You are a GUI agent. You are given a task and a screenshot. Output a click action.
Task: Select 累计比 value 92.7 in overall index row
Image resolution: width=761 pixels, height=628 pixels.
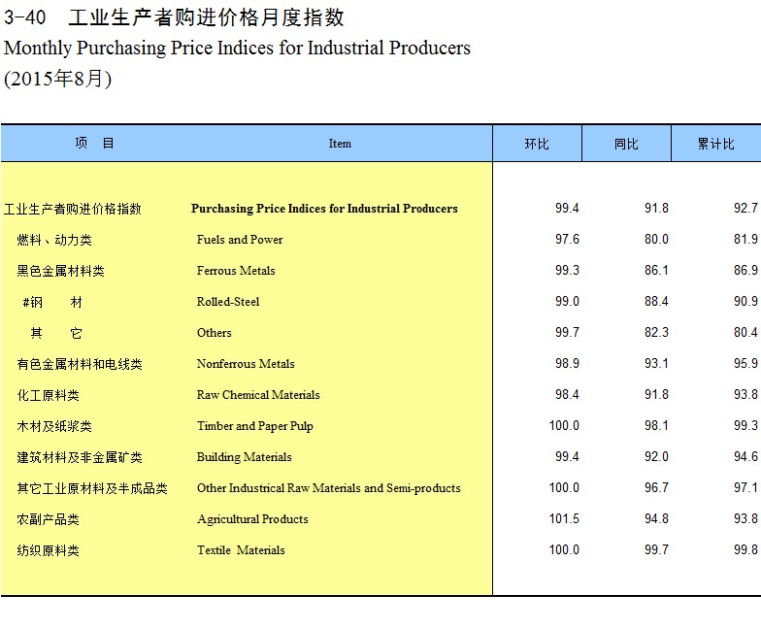[x=745, y=208]
